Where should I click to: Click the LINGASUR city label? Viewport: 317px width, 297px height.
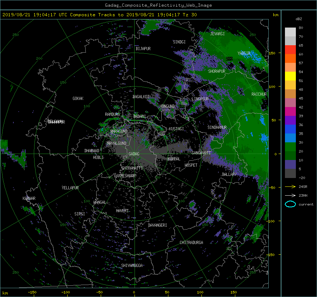coord(200,99)
